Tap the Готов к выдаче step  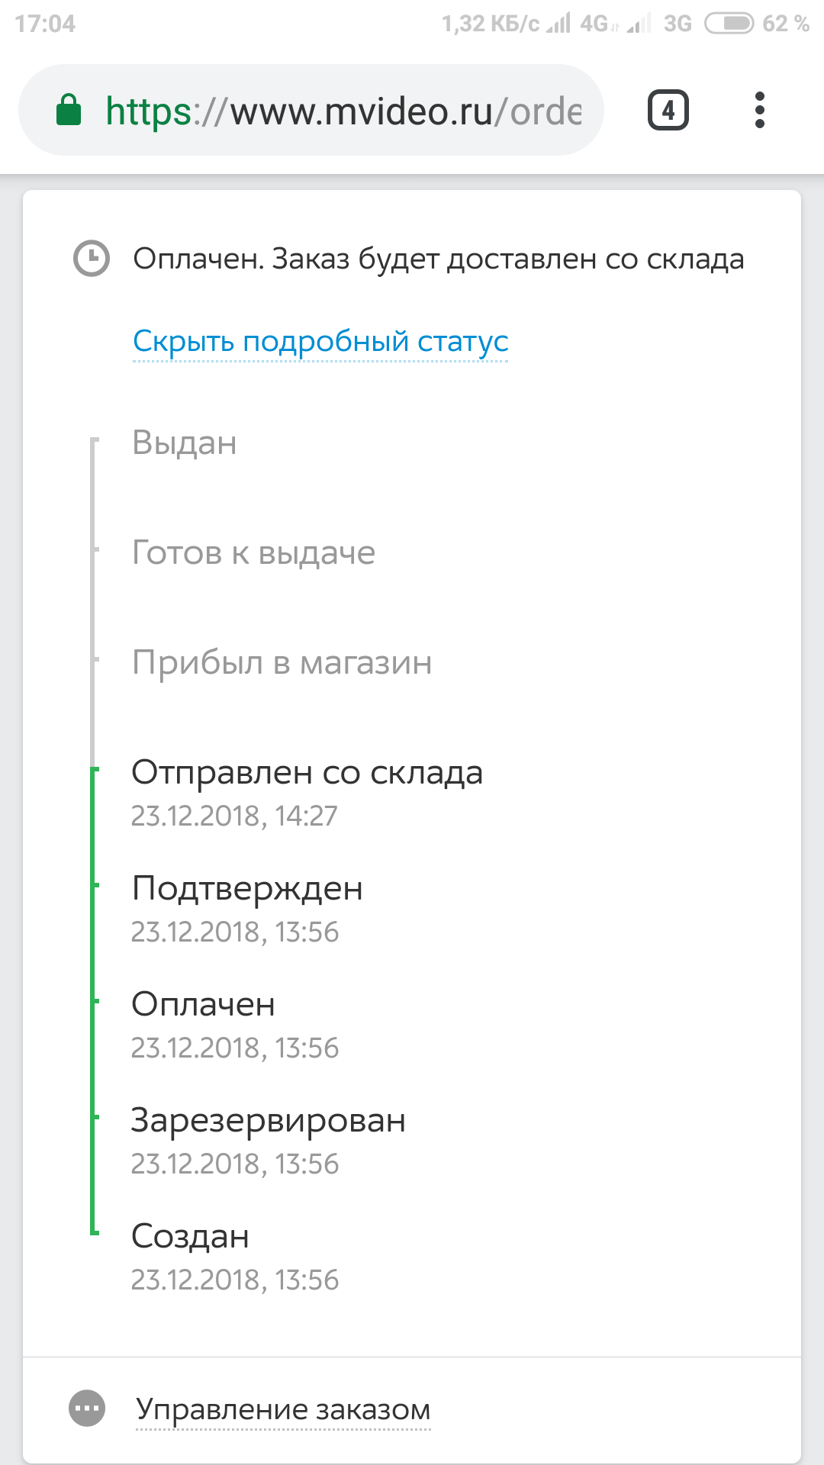pos(253,552)
